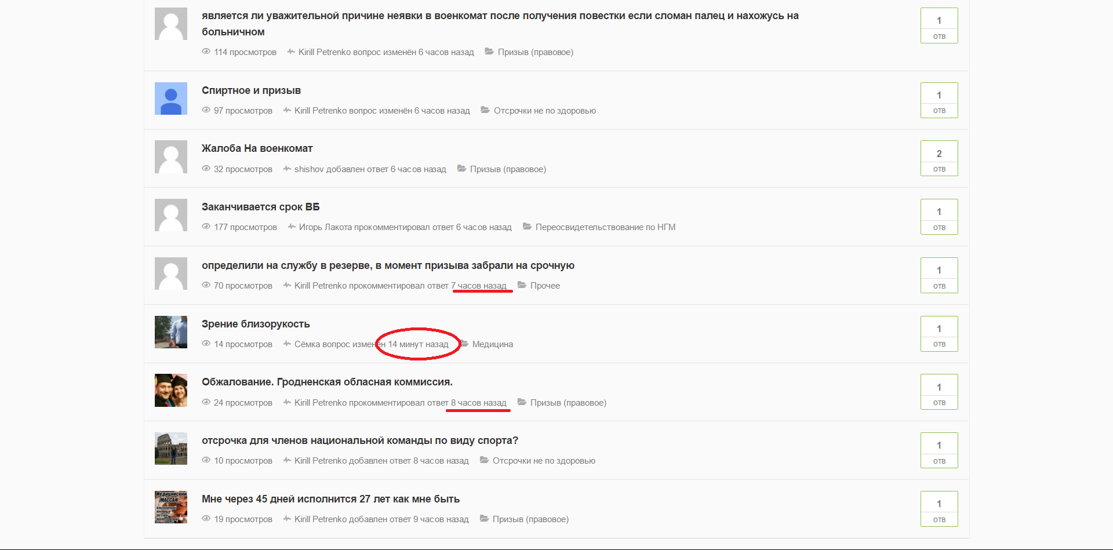Open the question Спиртное и призыв
The width and height of the screenshot is (1113, 550).
tap(251, 90)
